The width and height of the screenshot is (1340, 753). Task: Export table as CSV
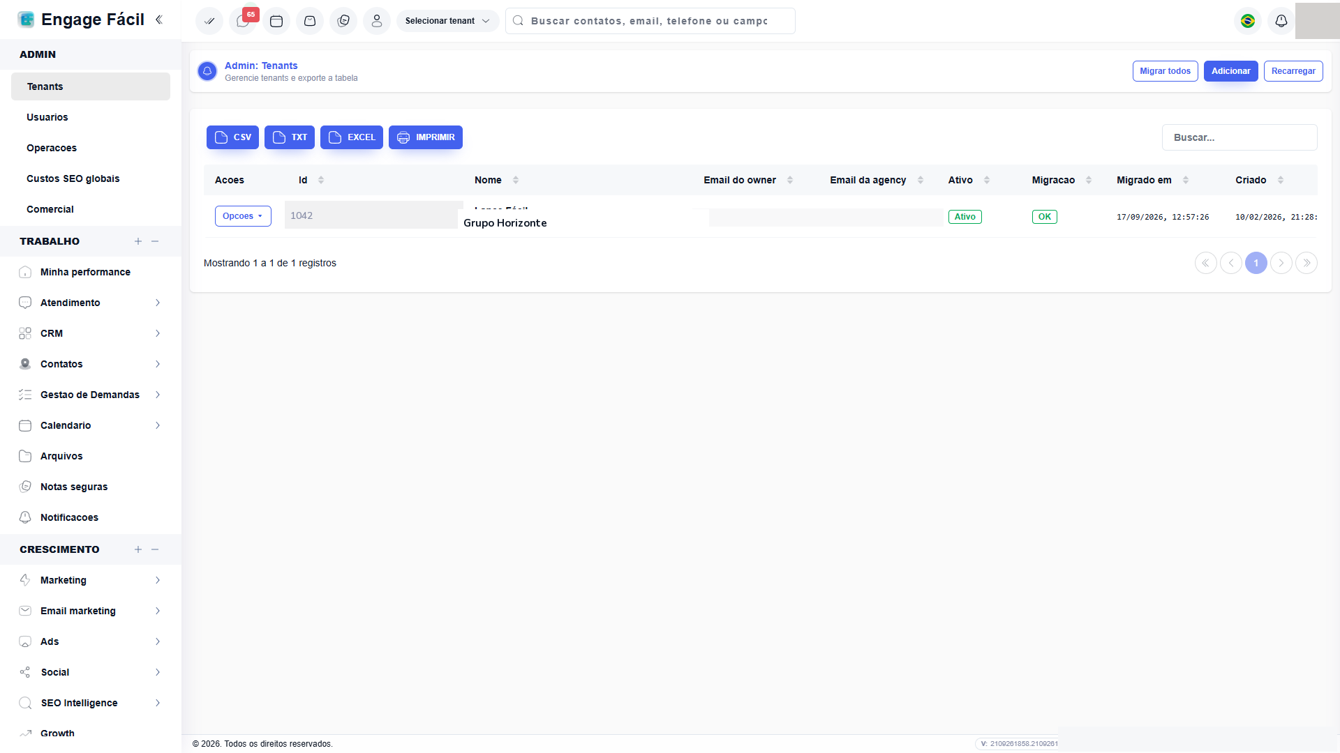[232, 137]
